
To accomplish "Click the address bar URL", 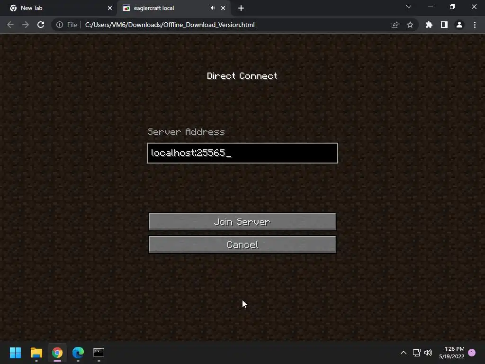I will click(170, 25).
